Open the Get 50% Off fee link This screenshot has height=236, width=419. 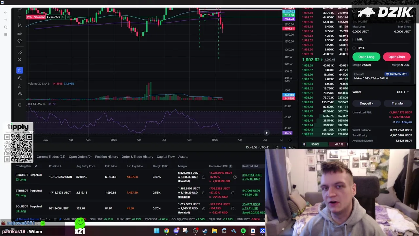[x=397, y=74]
